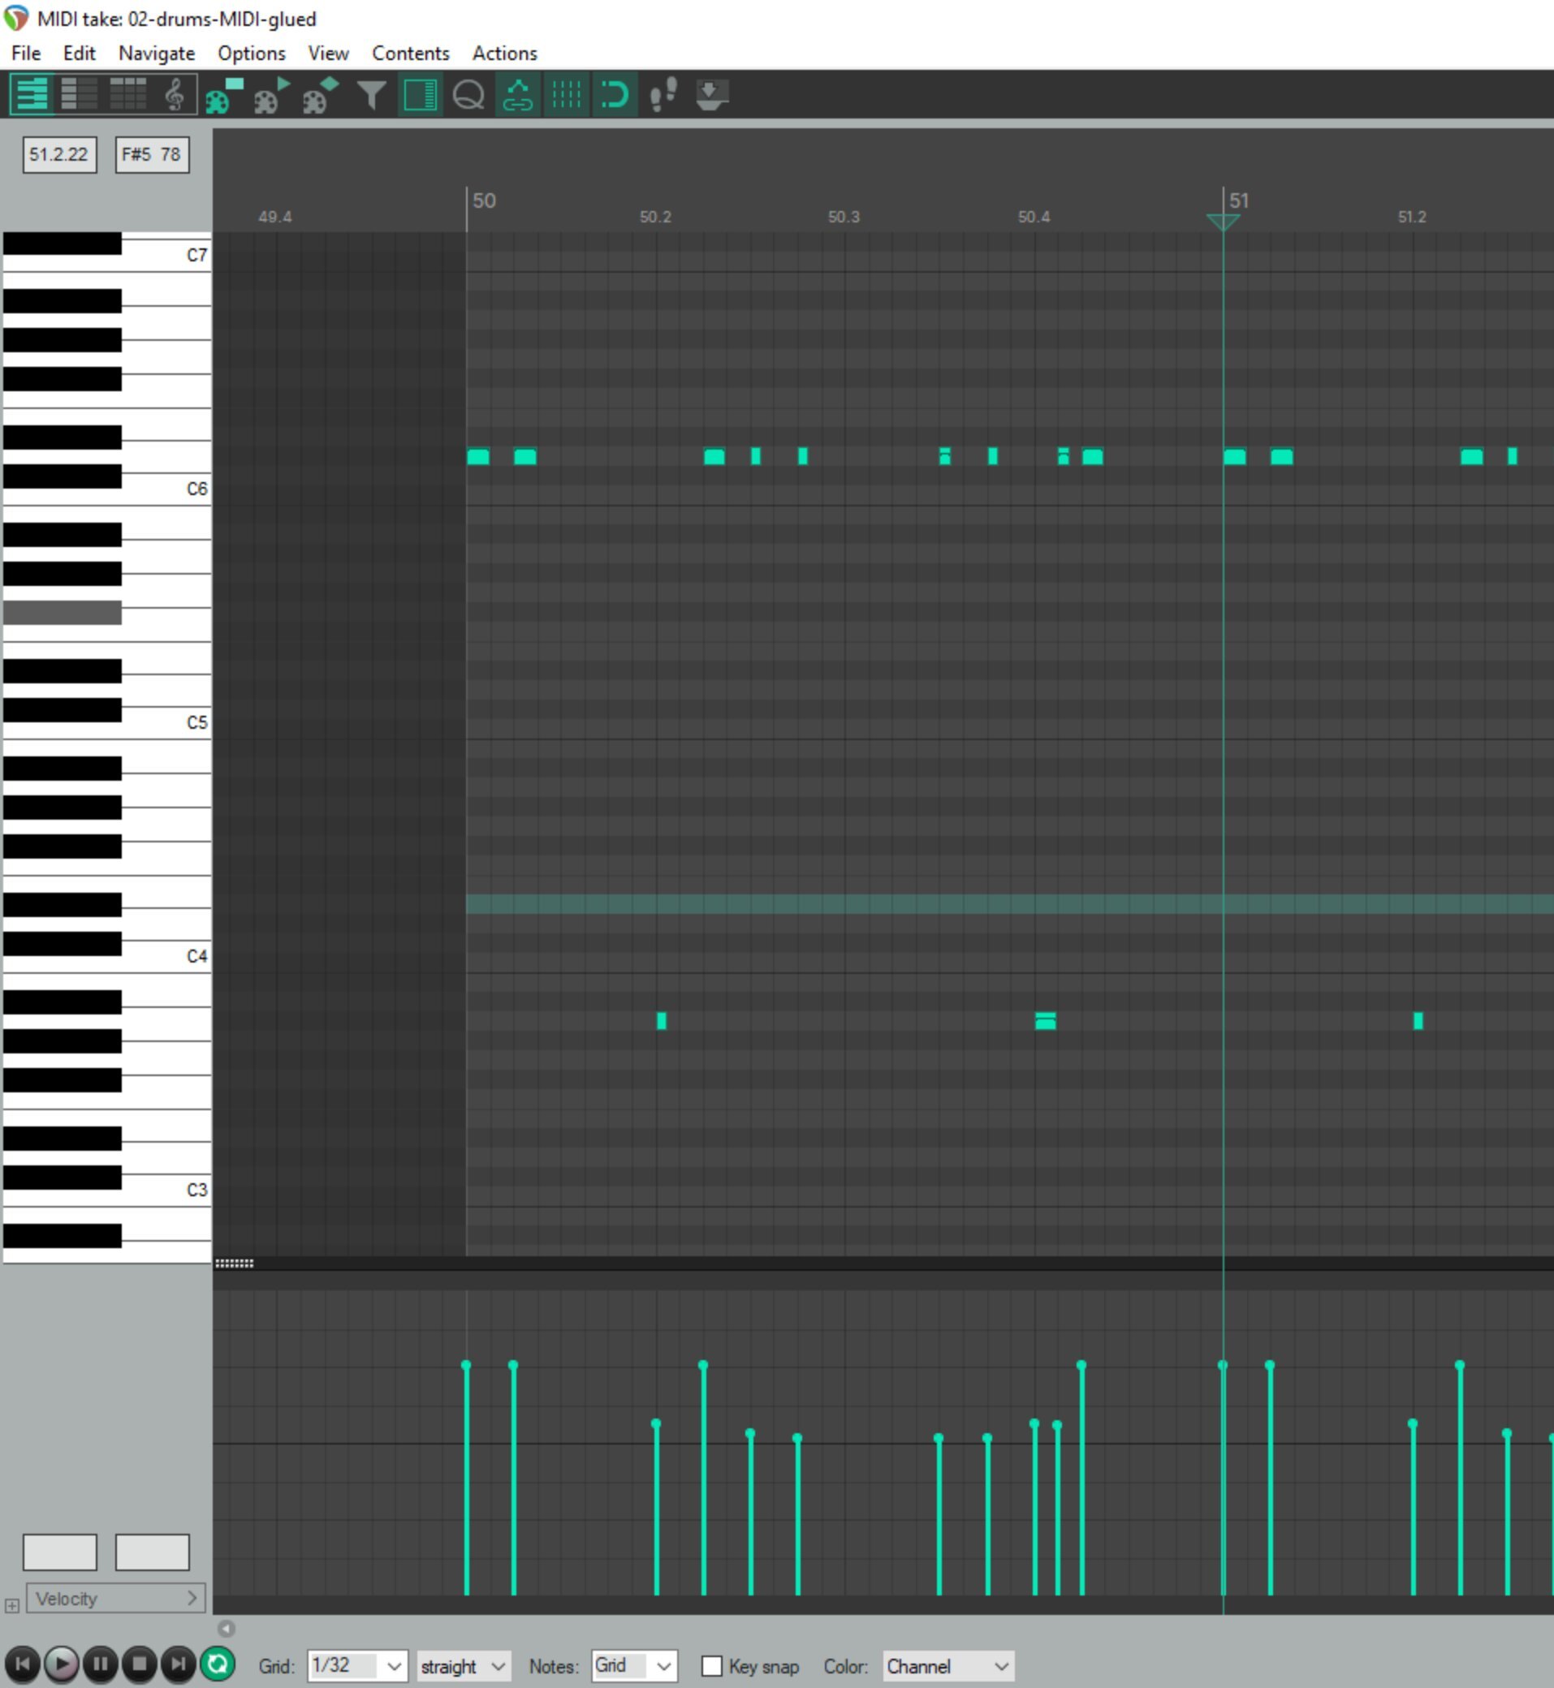Go to start with skip-back transport button
The height and width of the screenshot is (1688, 1554).
coord(23,1664)
